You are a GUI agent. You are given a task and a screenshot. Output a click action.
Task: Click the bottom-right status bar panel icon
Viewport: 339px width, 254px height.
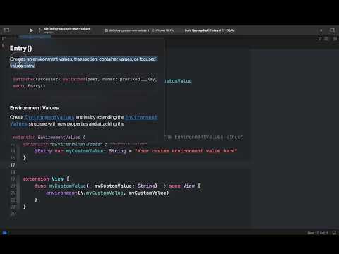pyautogui.click(x=334, y=233)
